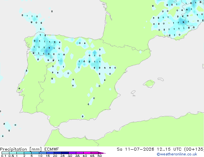Click the '(00+135)' forecast offset text

click(194, 149)
